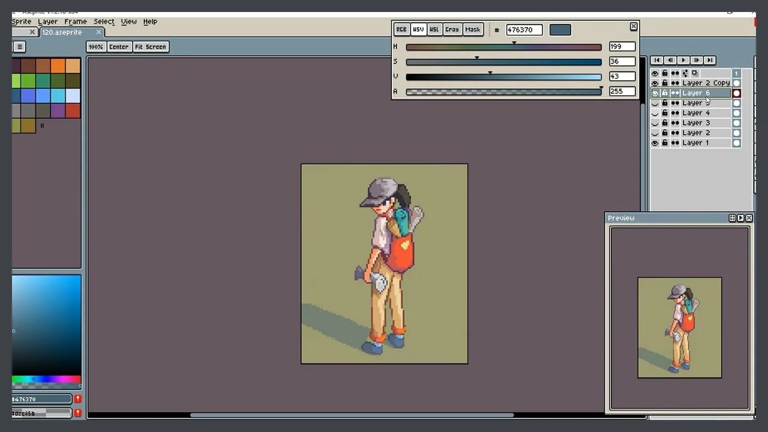Image resolution: width=768 pixels, height=432 pixels.
Task: Toggle continuous mode in timeline header
Action: point(675,73)
